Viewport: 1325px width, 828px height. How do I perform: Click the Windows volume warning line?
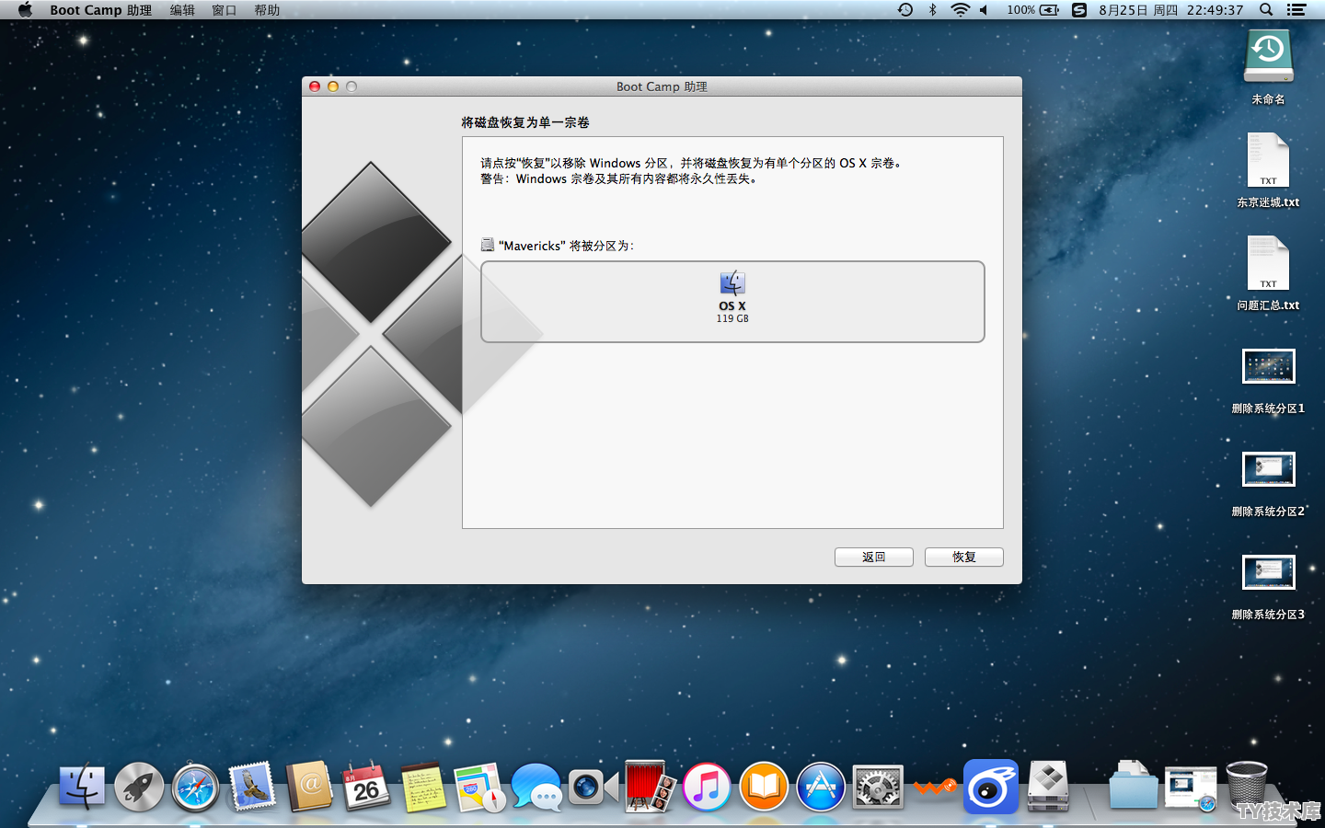point(619,179)
